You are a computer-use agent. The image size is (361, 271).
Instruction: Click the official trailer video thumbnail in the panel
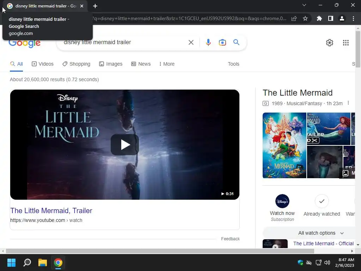click(275, 244)
